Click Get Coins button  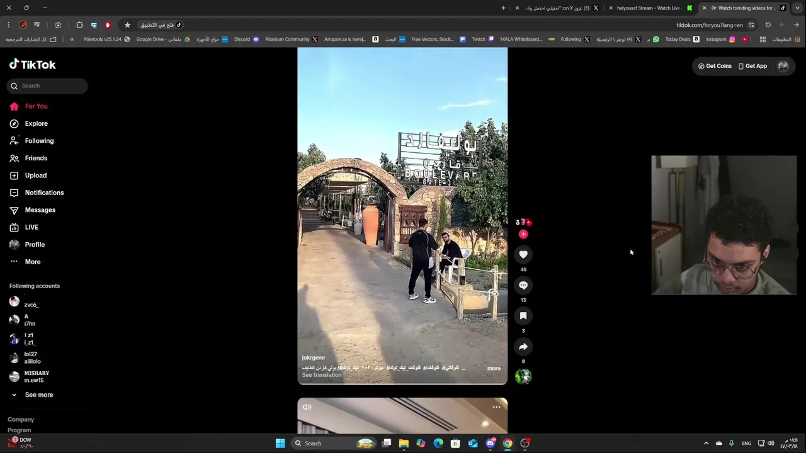(715, 66)
